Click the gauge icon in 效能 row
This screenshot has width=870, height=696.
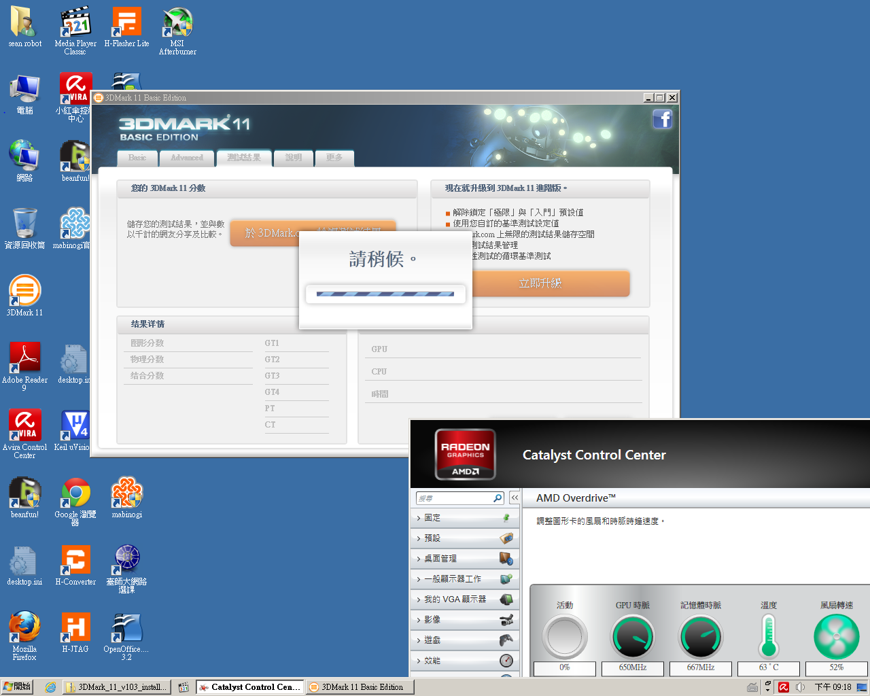pyautogui.click(x=506, y=661)
